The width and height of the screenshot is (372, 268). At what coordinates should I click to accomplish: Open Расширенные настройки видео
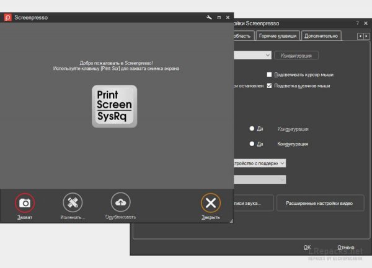pos(321,203)
